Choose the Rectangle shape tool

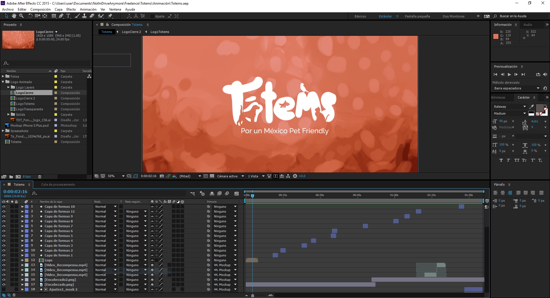pyautogui.click(x=54, y=16)
